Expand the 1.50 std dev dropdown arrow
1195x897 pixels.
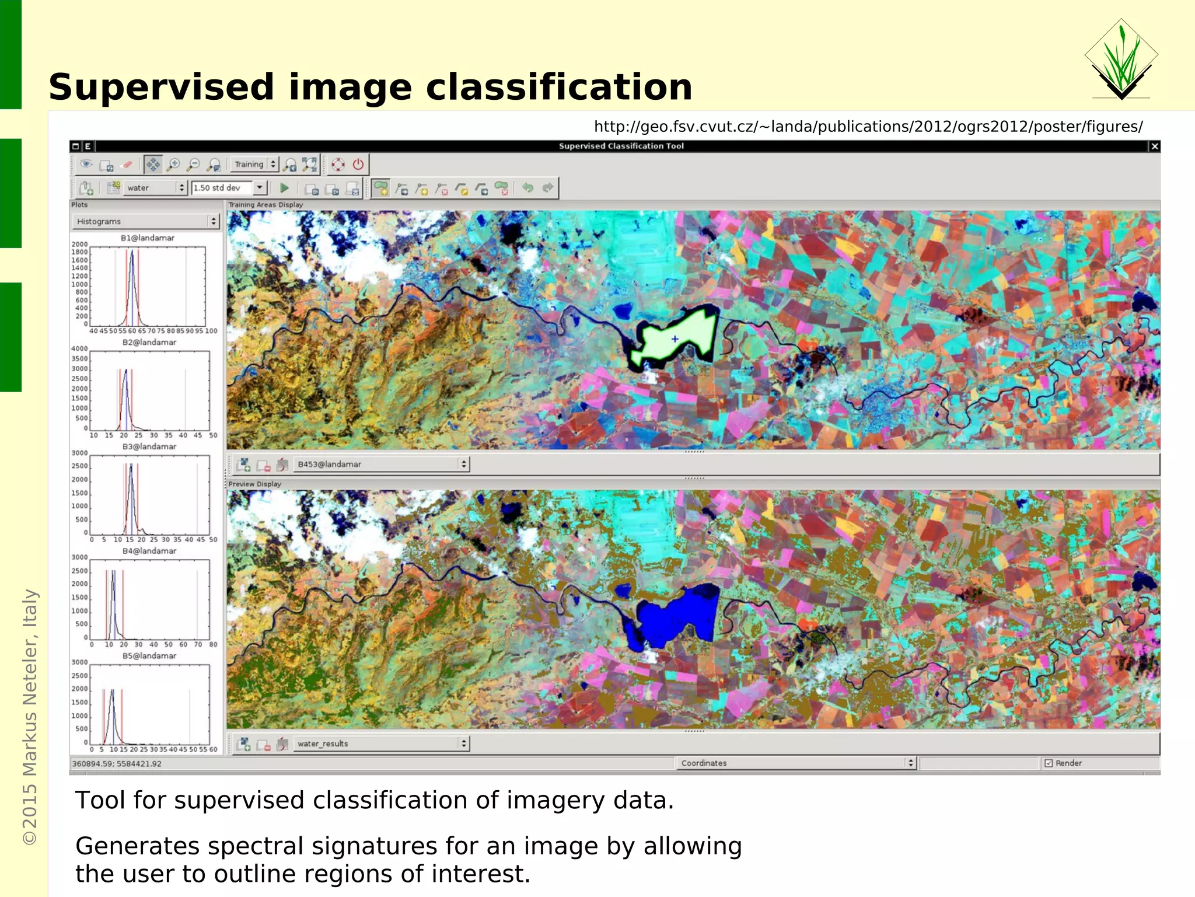[x=260, y=187]
